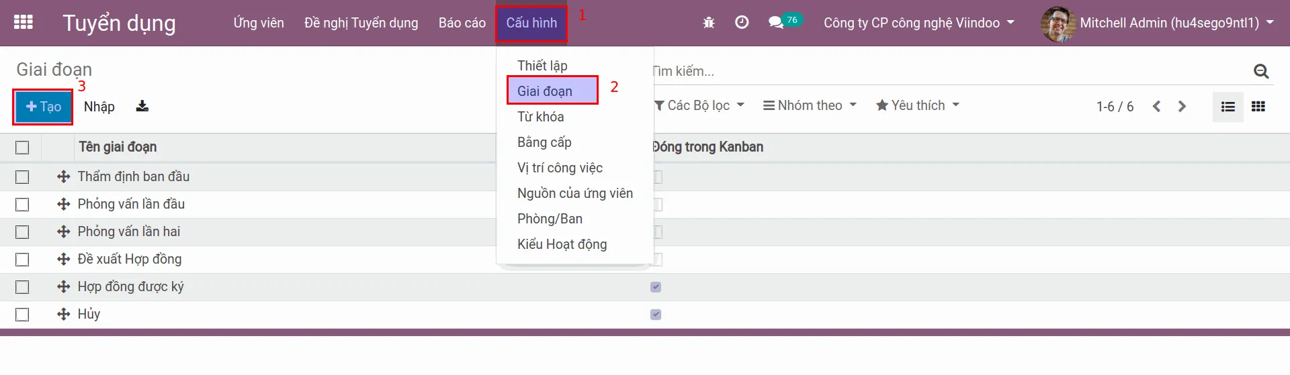This screenshot has width=1290, height=375.
Task: Expand the Nhóm theo dropdown
Action: coord(810,105)
